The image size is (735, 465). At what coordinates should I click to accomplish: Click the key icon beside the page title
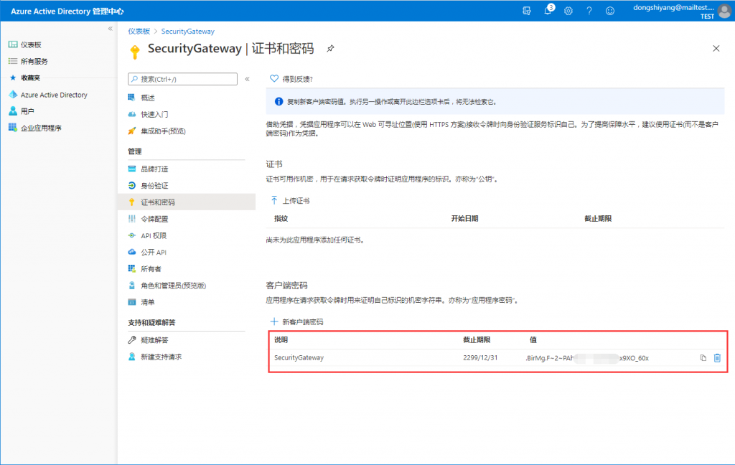click(x=135, y=52)
